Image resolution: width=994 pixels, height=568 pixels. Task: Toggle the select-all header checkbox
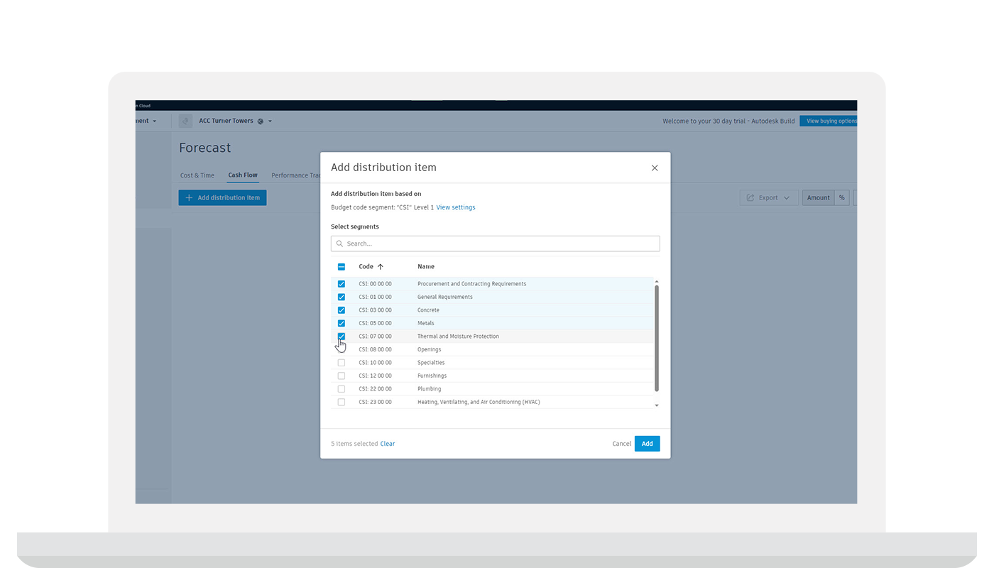click(342, 267)
